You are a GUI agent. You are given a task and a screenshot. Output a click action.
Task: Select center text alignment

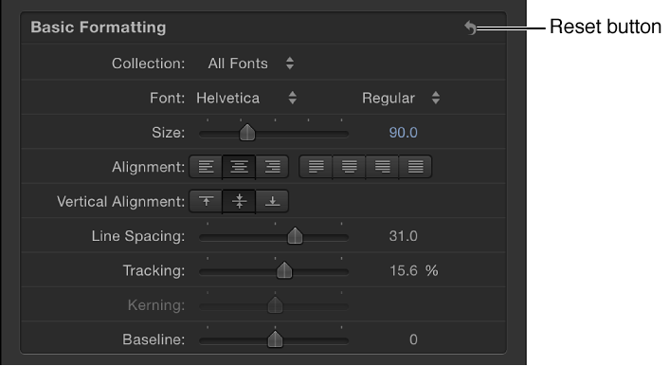[x=239, y=167]
